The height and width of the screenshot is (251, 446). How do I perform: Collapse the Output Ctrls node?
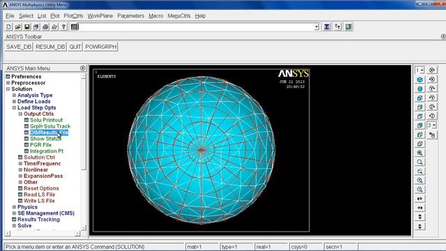pyautogui.click(x=20, y=114)
